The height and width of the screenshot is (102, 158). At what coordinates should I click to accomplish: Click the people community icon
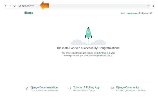(113, 88)
